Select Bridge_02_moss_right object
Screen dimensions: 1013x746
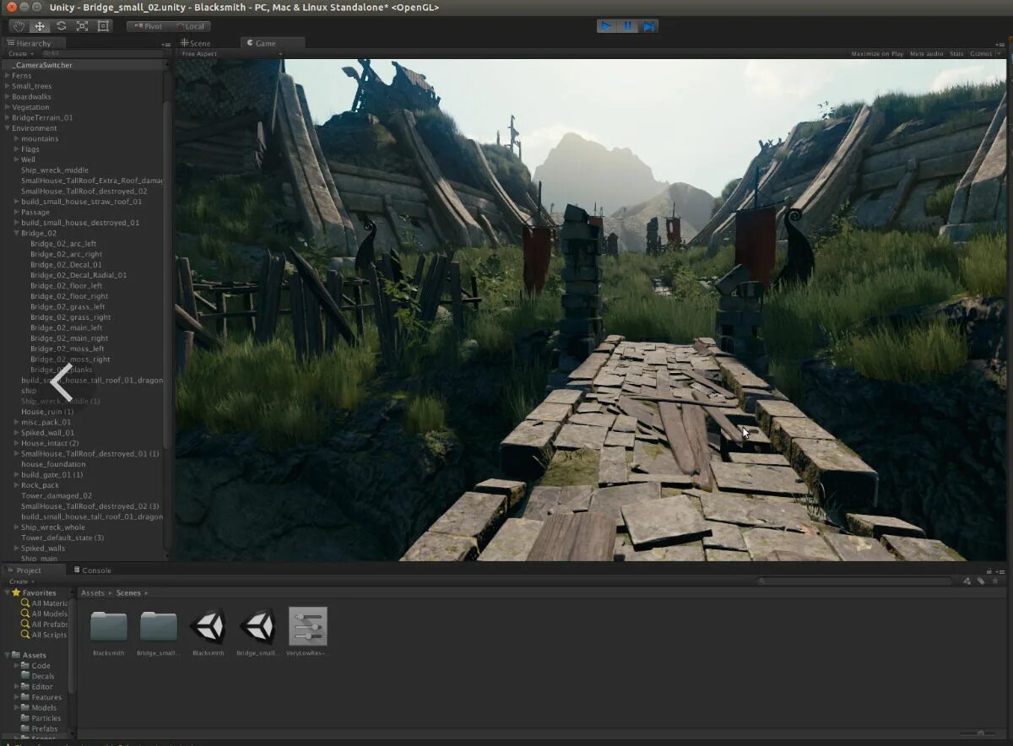[70, 359]
